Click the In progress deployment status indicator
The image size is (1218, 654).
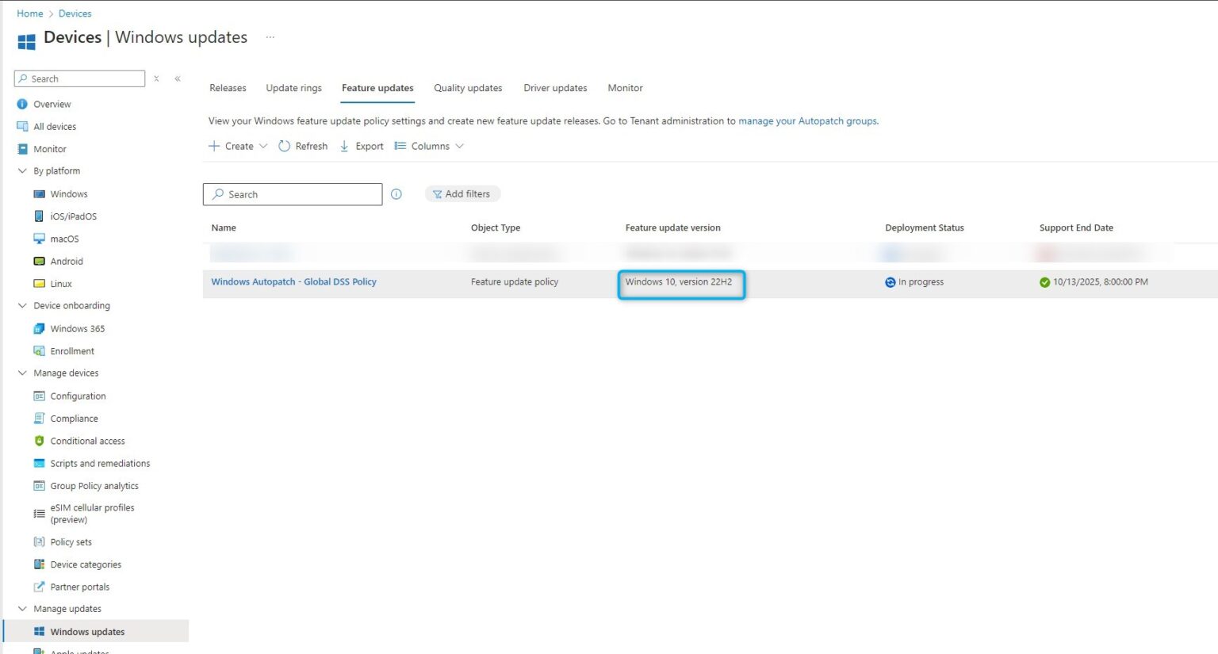click(x=914, y=281)
